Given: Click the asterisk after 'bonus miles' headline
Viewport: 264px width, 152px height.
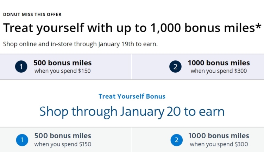Looking at the screenshot, I should tap(259, 26).
